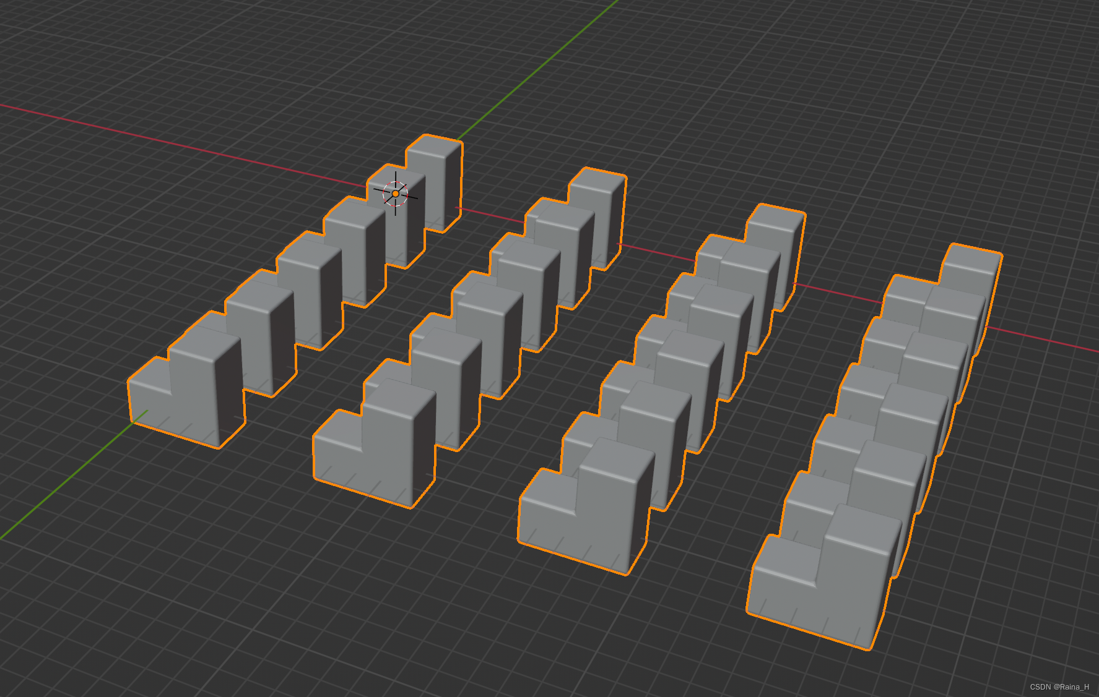
Task: Click the 3D cursor crosshair
Action: coord(396,194)
